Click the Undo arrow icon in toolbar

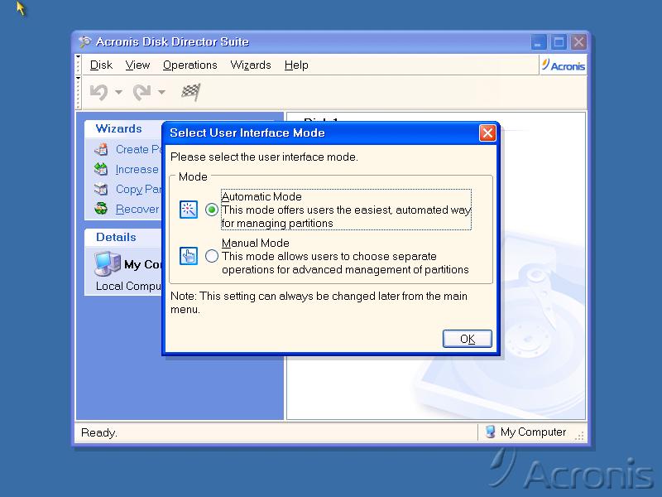pos(98,92)
